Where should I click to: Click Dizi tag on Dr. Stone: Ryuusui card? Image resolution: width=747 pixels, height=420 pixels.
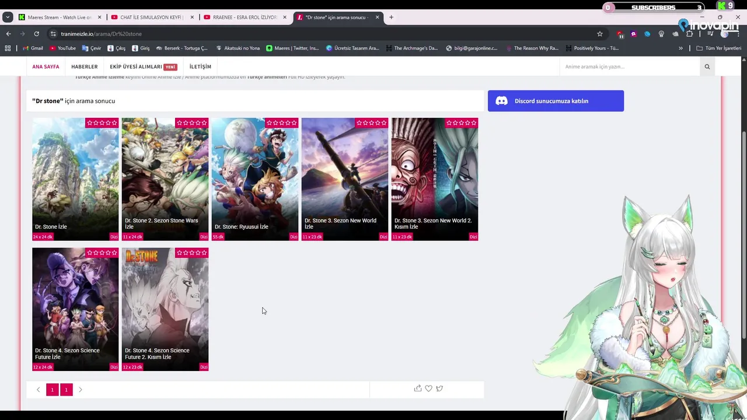coord(294,237)
